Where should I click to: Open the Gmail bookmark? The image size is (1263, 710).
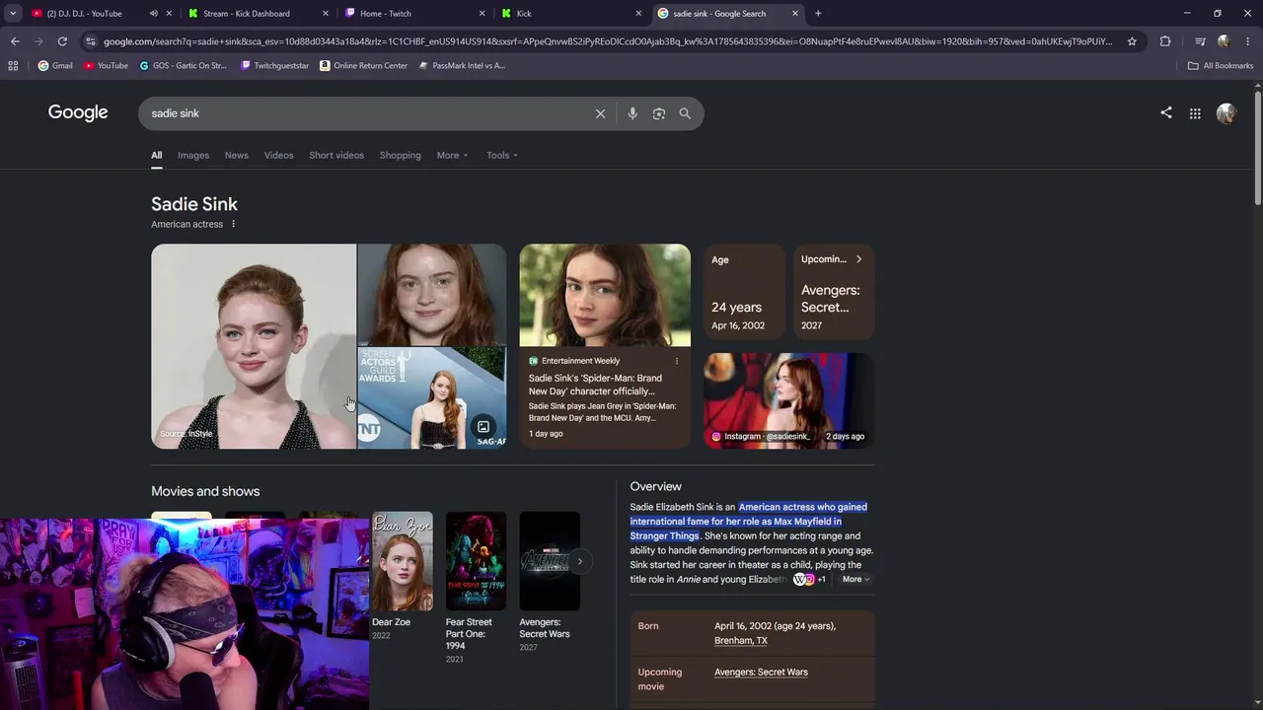pyautogui.click(x=55, y=66)
